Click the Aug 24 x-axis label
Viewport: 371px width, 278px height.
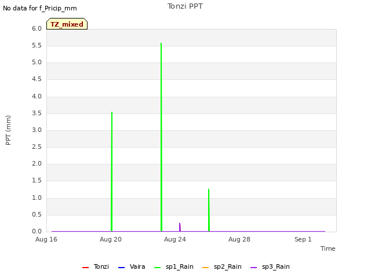(175, 239)
